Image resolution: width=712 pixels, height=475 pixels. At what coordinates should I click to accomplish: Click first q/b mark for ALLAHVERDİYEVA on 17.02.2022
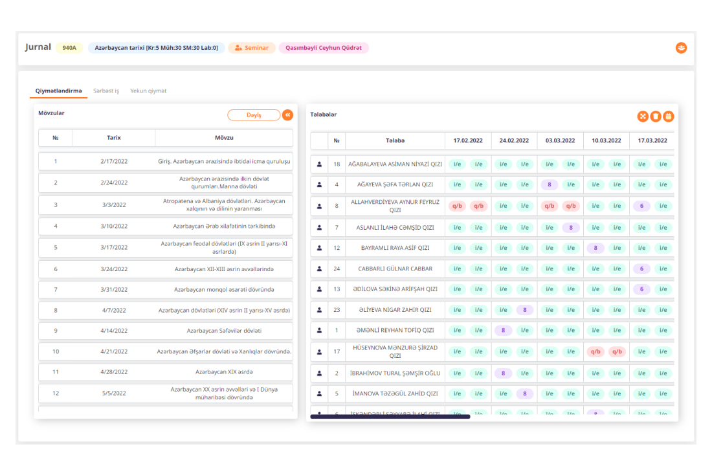[458, 206]
